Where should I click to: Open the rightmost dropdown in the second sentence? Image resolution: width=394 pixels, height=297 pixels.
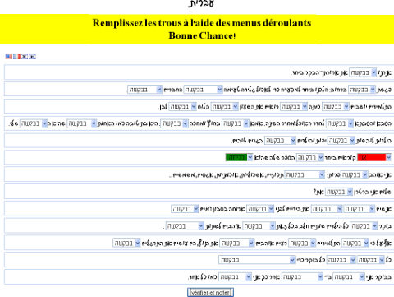[362, 90]
